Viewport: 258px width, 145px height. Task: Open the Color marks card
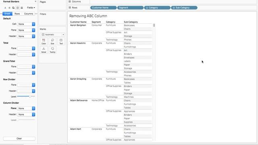(44, 41)
